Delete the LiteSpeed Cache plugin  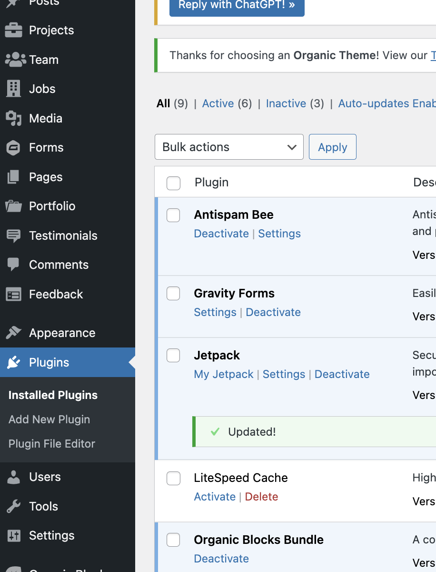click(261, 497)
